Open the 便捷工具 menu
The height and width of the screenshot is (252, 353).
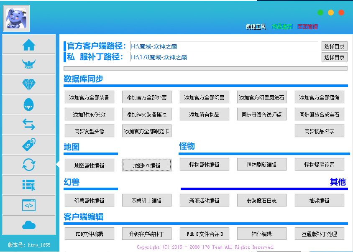click(x=256, y=27)
